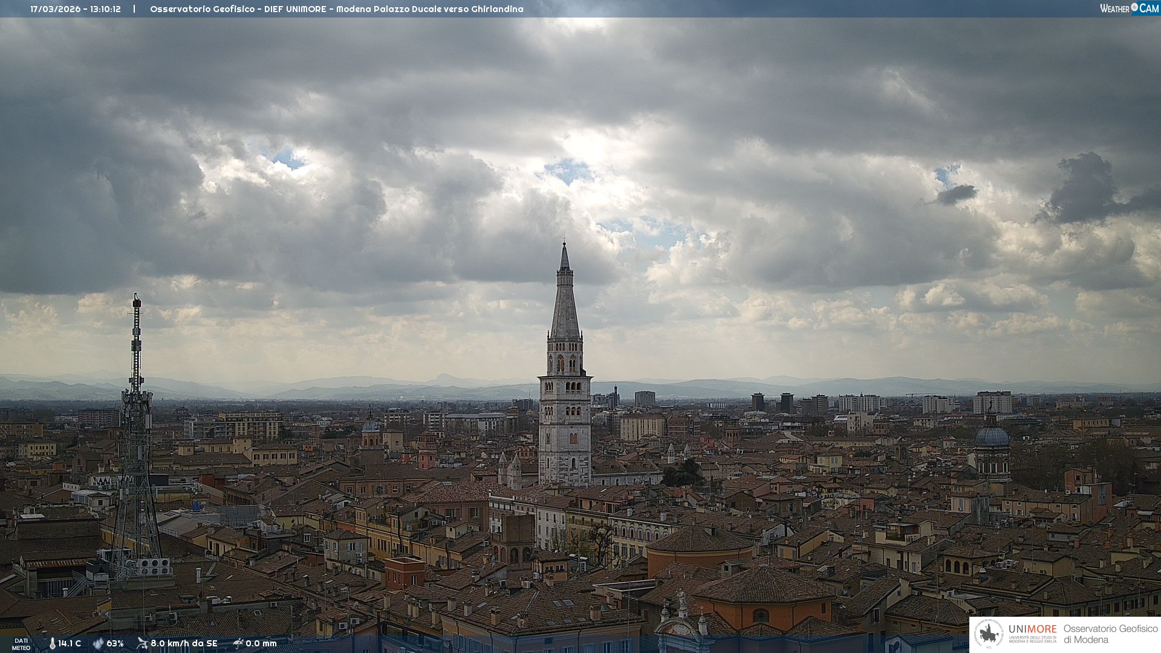This screenshot has height=653, width=1161.
Task: Click the DATI METEO label
Action: click(21, 644)
